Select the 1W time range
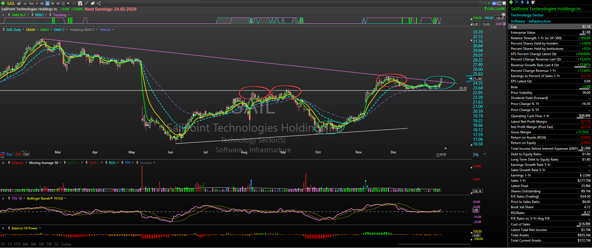Image resolution: width=592 pixels, height=248 pixels. pos(49,244)
